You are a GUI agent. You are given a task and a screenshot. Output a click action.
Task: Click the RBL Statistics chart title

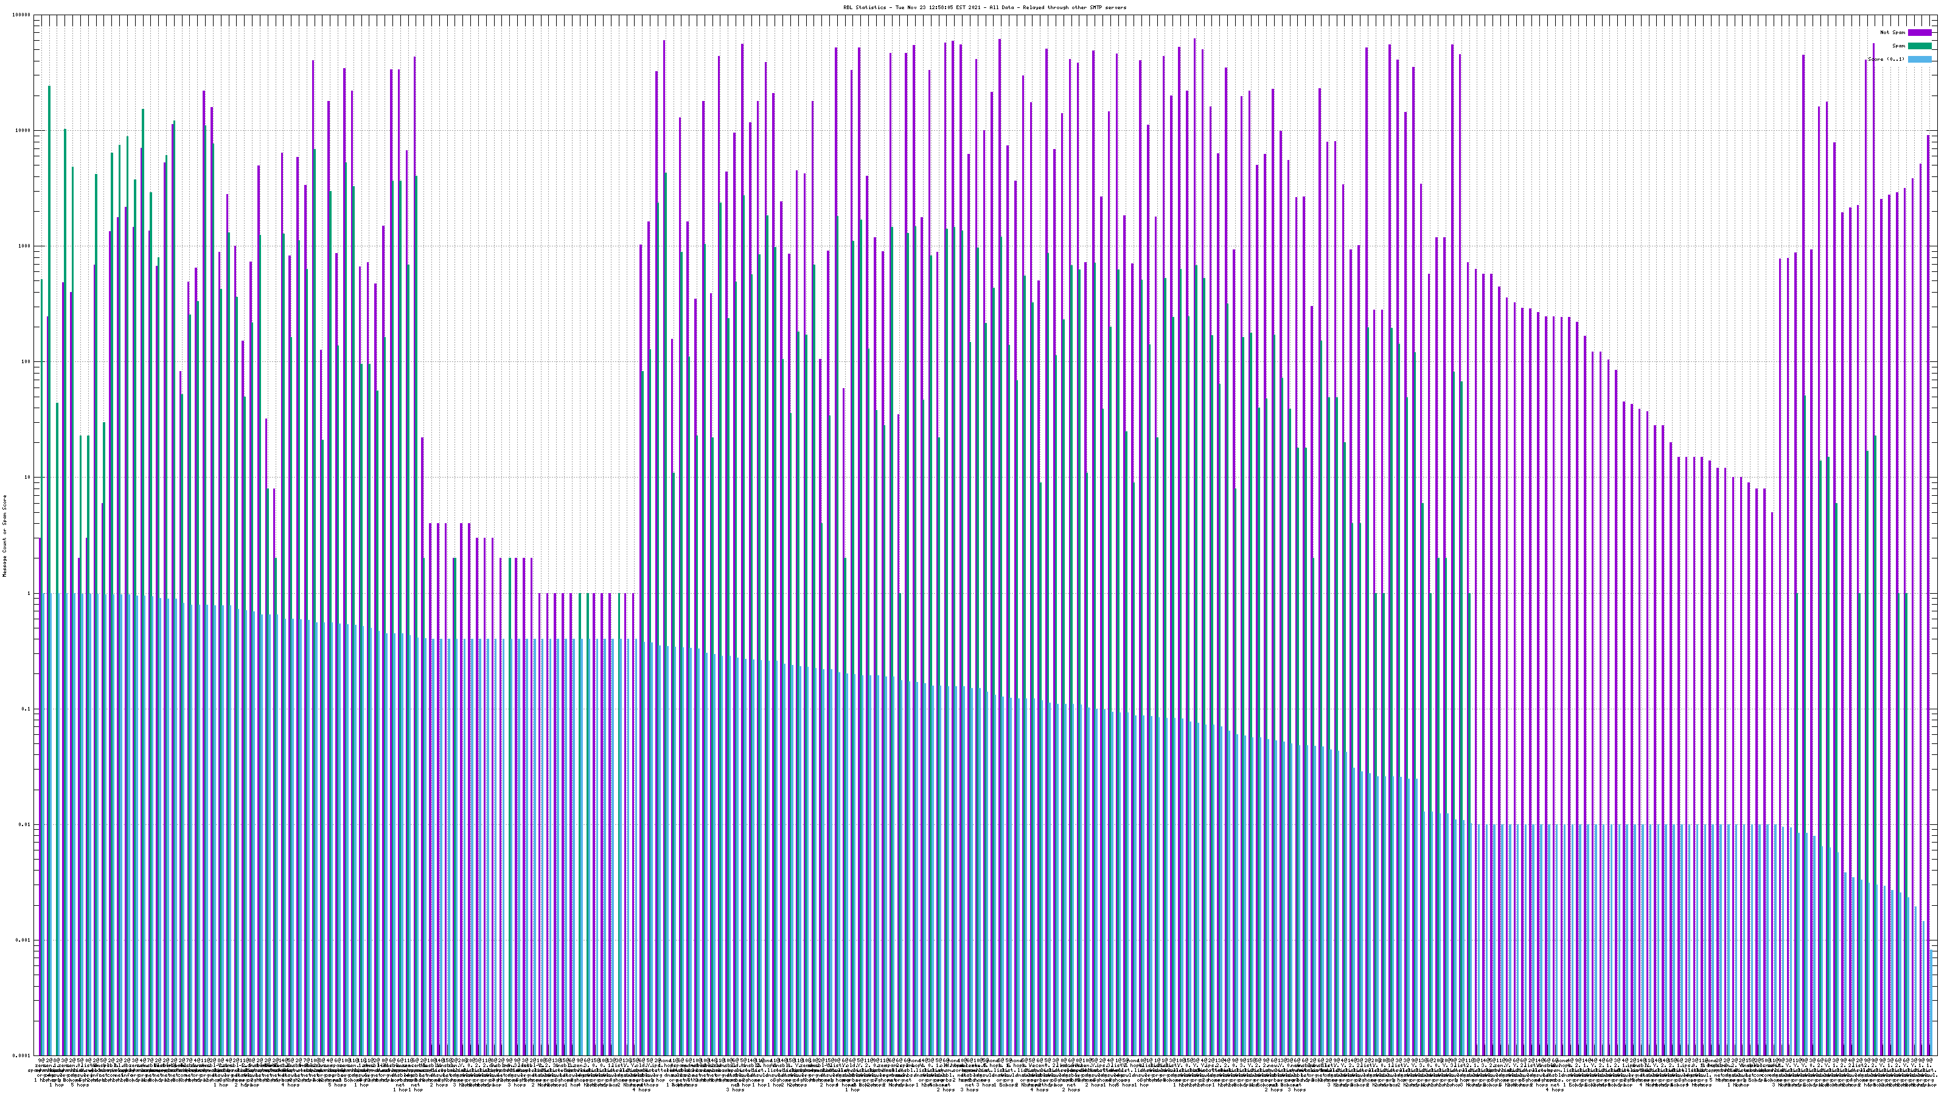click(984, 7)
